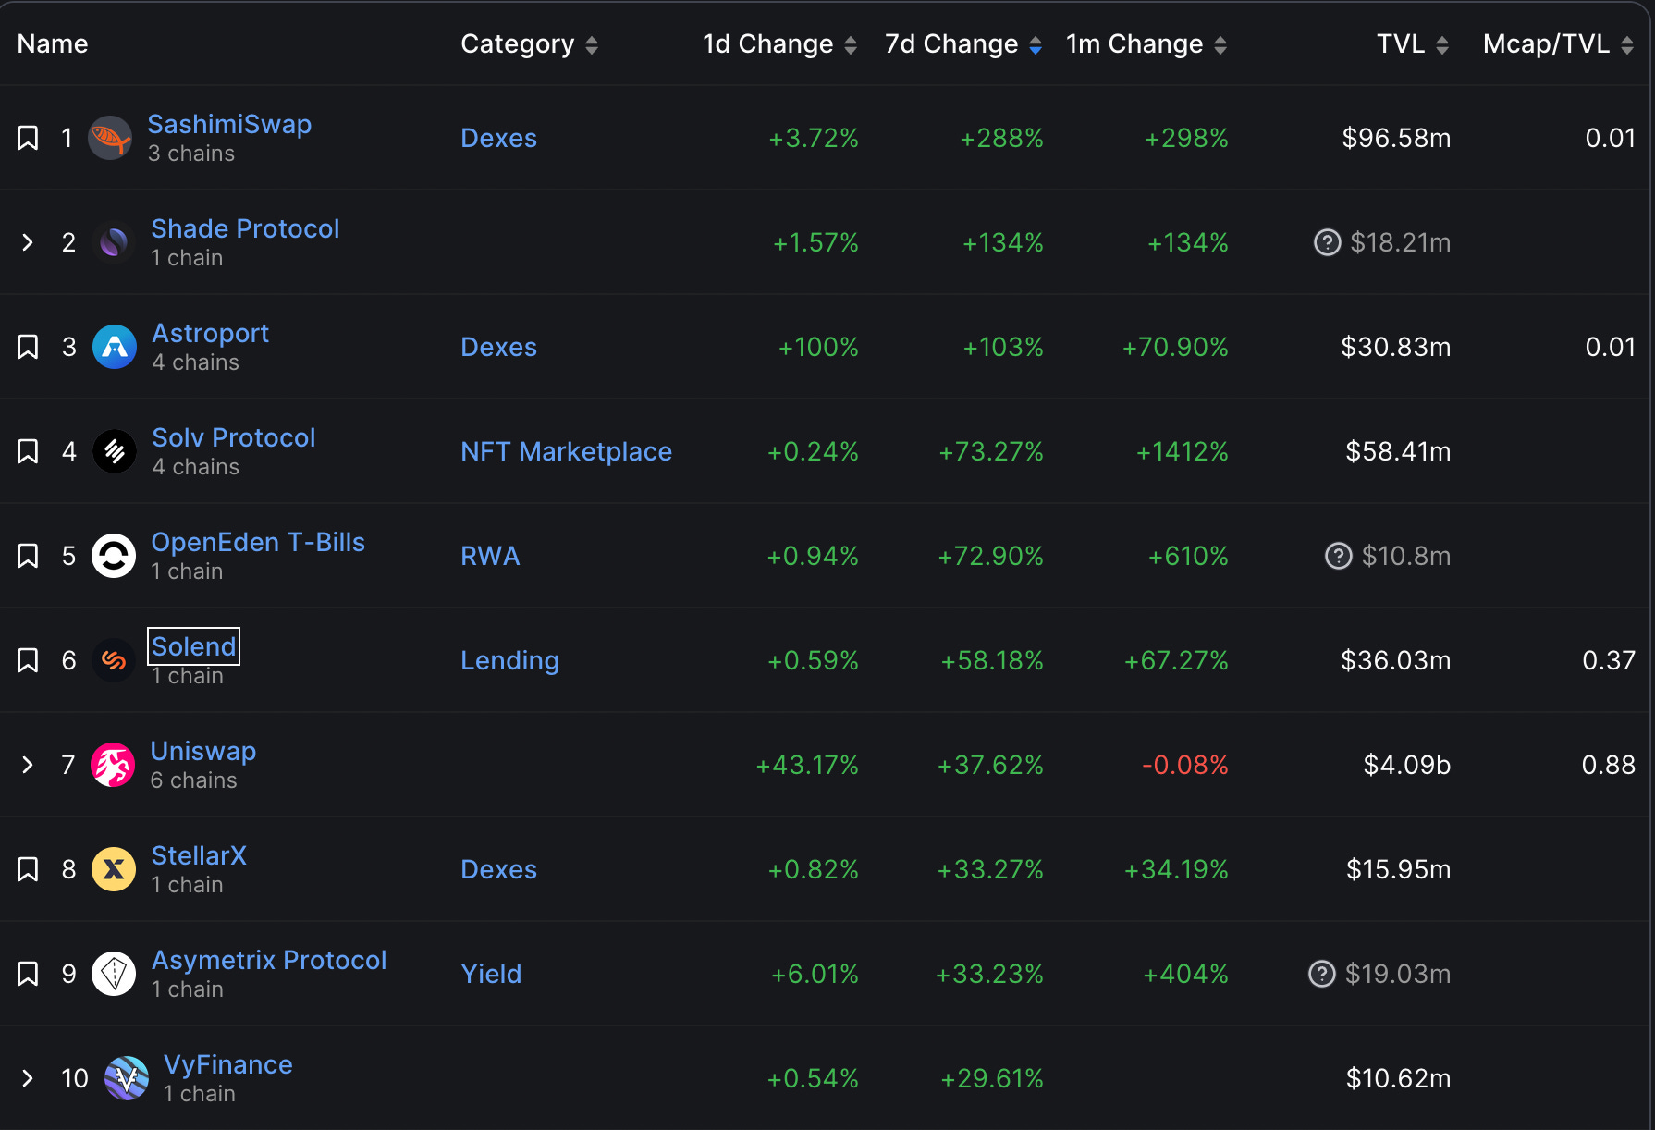1655x1130 pixels.
Task: Open the VyFinance protocol page
Action: pyautogui.click(x=228, y=1064)
